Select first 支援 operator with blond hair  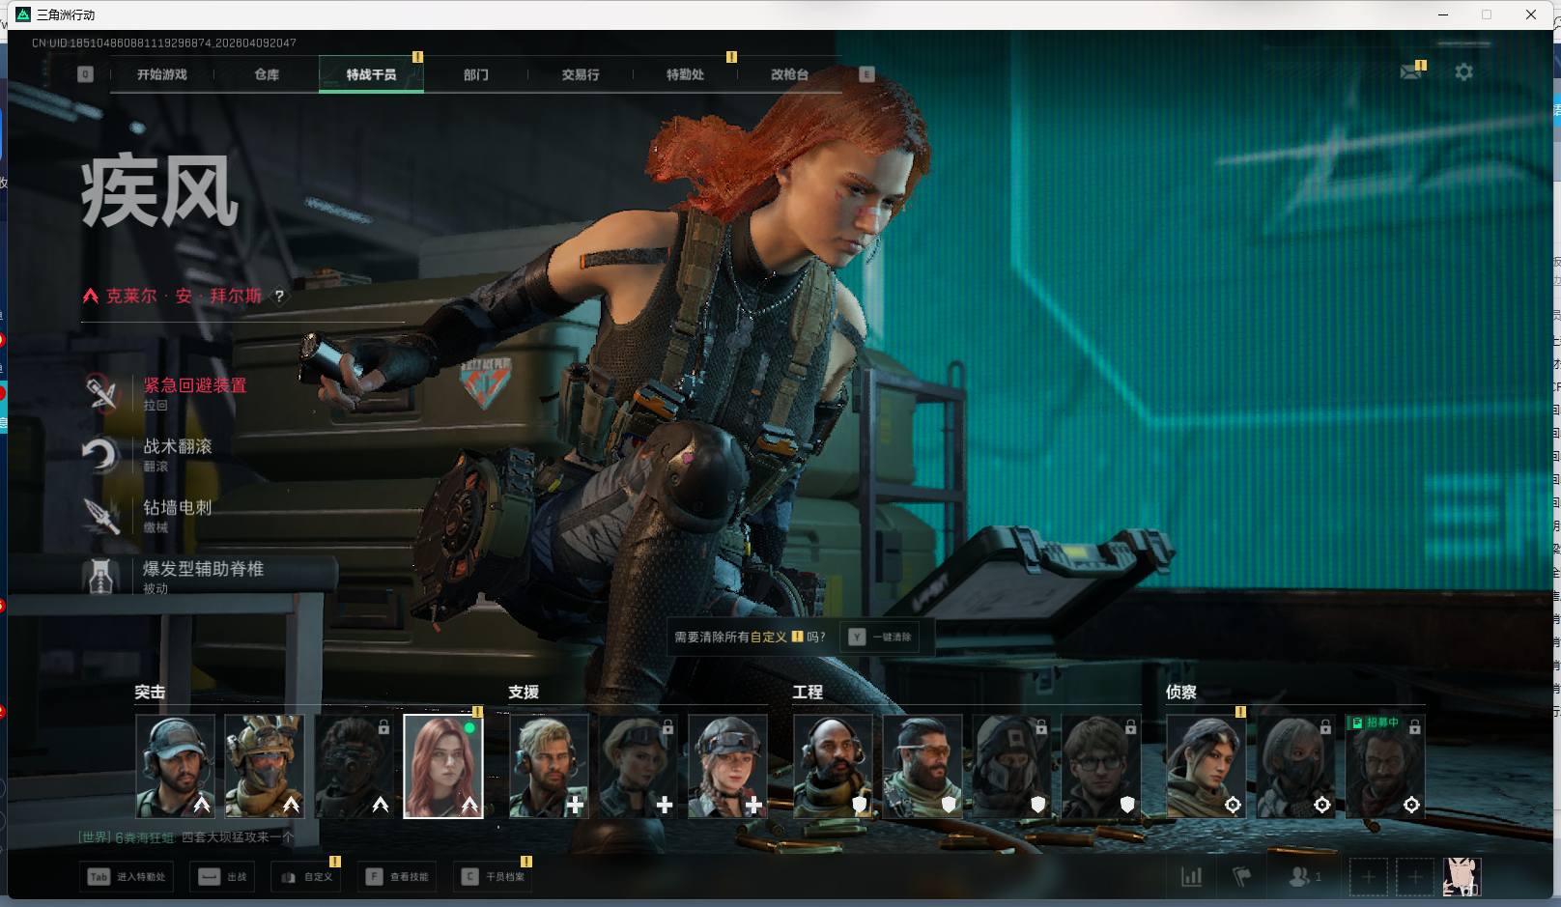click(549, 767)
